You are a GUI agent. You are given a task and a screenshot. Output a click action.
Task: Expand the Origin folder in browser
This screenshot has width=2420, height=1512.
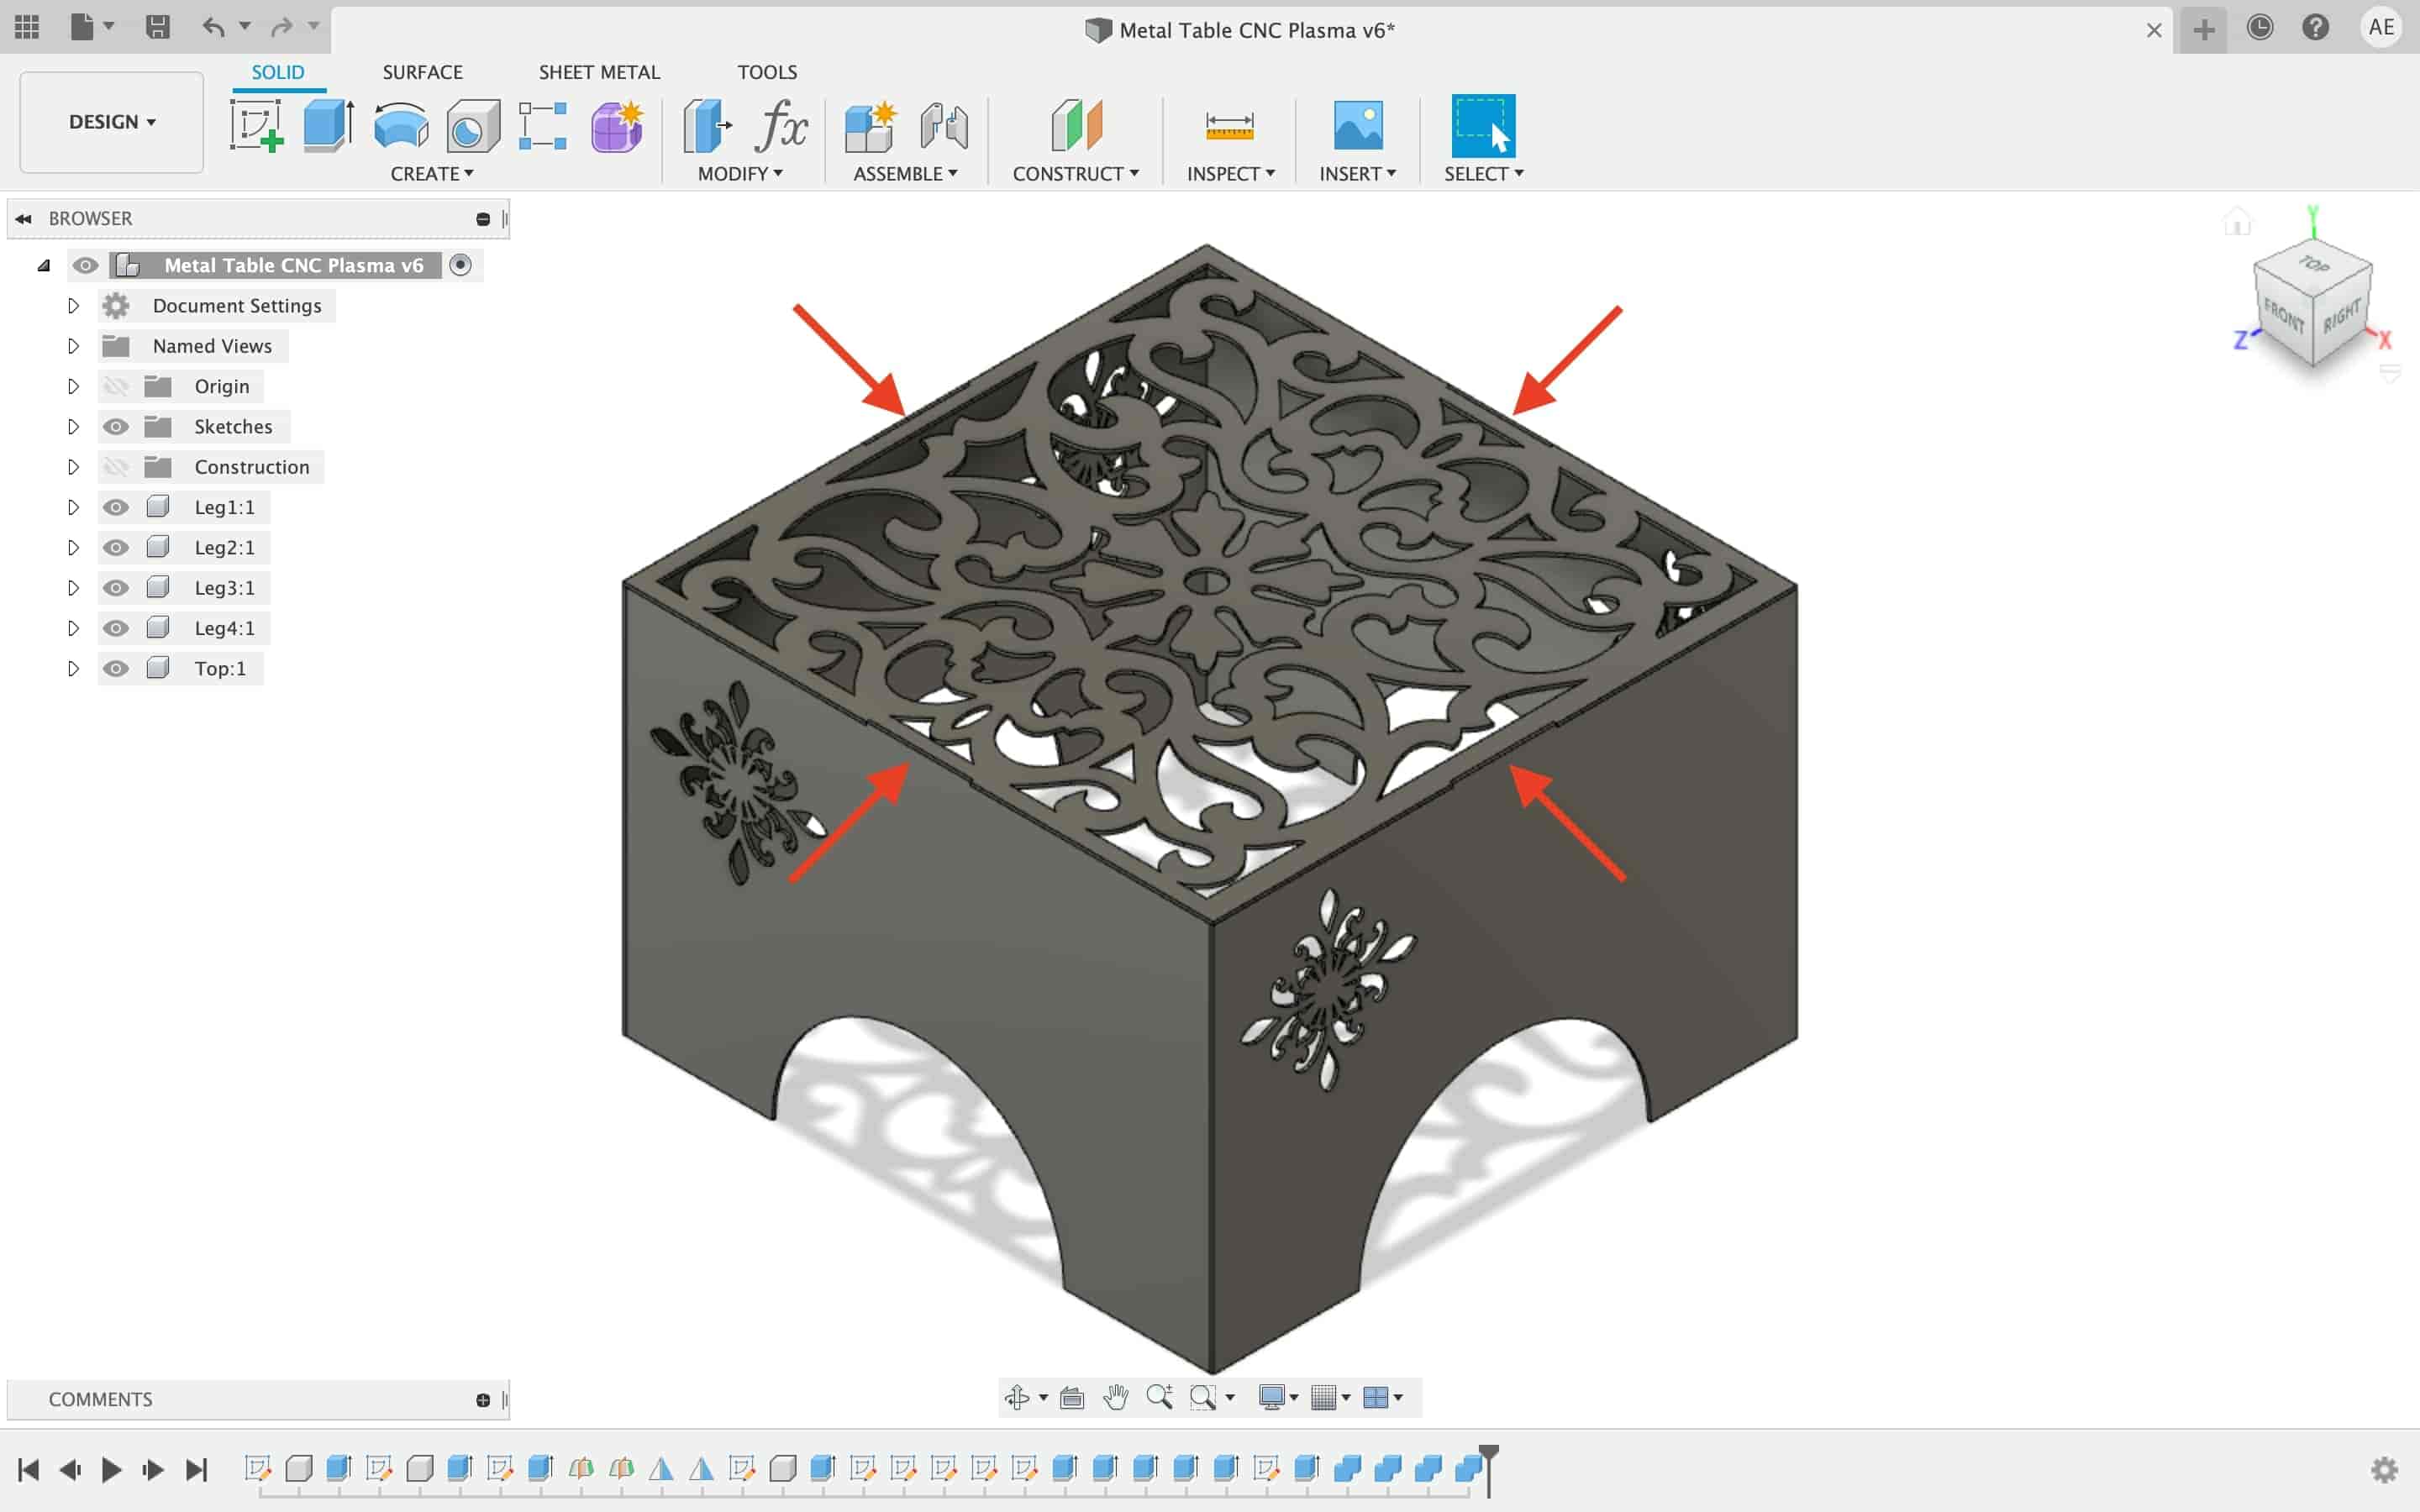click(x=71, y=385)
